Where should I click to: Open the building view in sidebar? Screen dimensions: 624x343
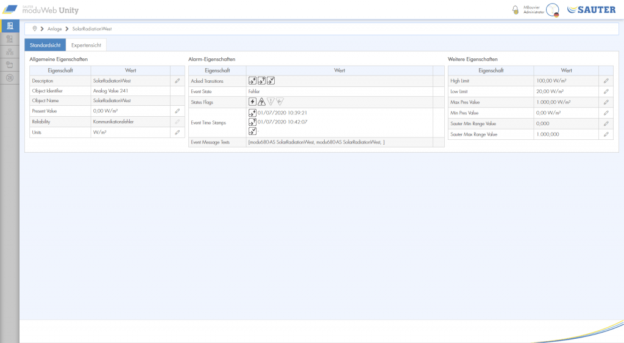10,26
